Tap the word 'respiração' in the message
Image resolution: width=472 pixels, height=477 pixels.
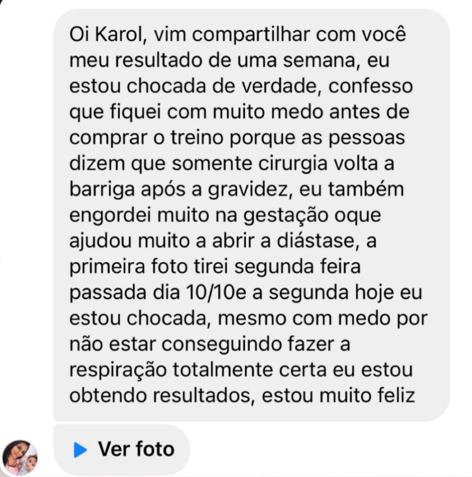point(118,371)
